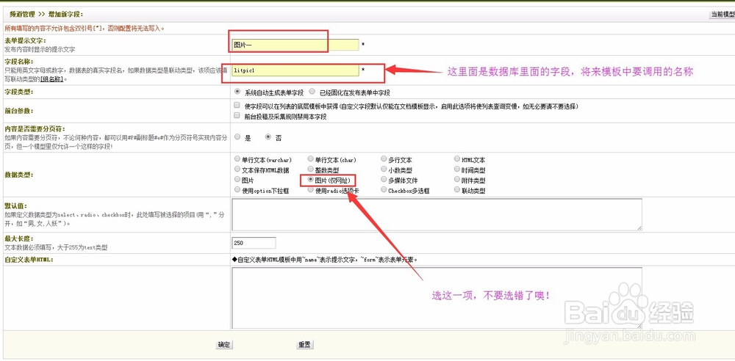This screenshot has width=735, height=361.
Task: Select 使用option下拉框 data type
Action: coord(237,190)
